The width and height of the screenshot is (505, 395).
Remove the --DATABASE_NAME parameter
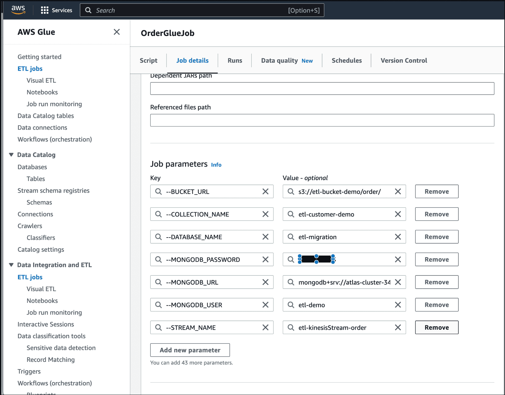437,237
